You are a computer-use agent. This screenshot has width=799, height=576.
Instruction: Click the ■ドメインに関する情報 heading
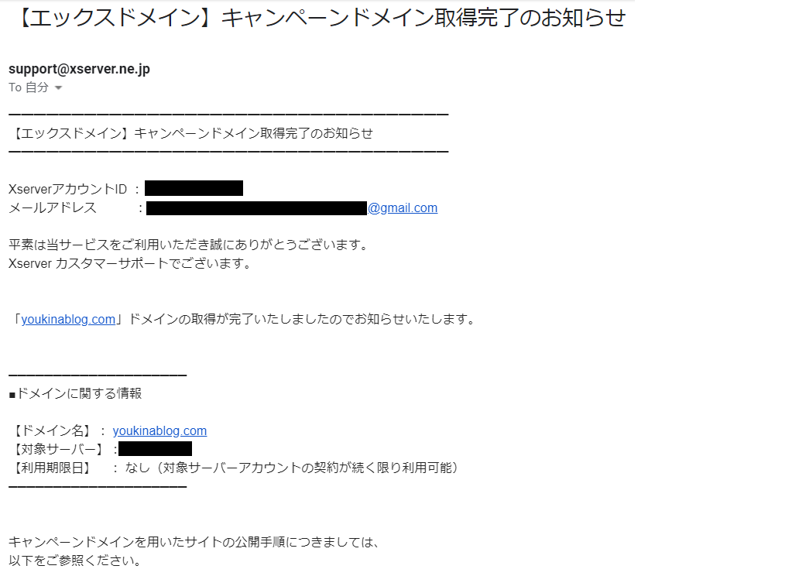pos(75,393)
